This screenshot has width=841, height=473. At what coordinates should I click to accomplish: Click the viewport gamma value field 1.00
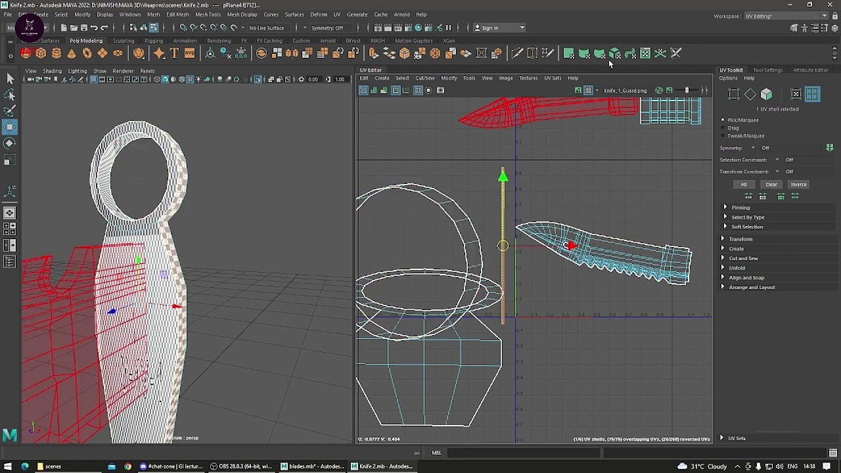pos(340,79)
